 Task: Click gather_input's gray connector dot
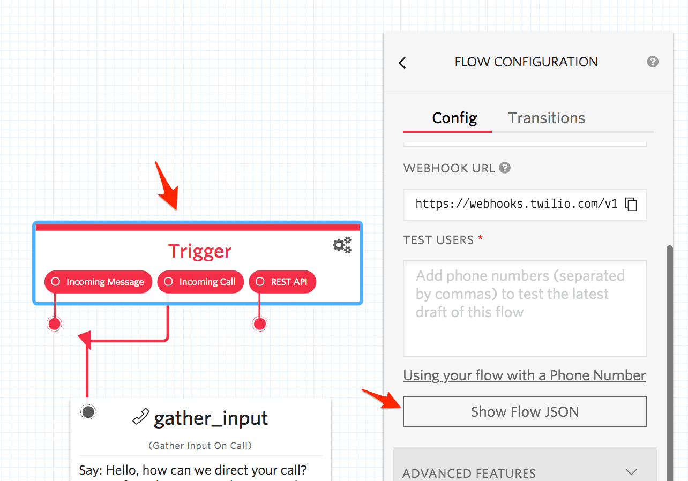[x=87, y=411]
